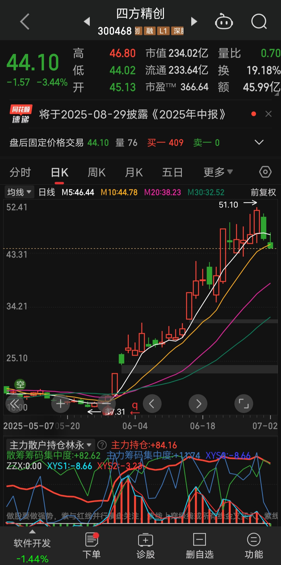Zoom out chart with minus button
This screenshot has height=565, width=281.
pos(106,404)
